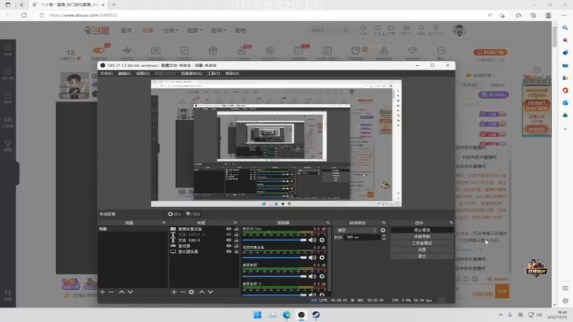Click the Douyu logo in site header
The width and height of the screenshot is (573, 322).
click(x=97, y=30)
